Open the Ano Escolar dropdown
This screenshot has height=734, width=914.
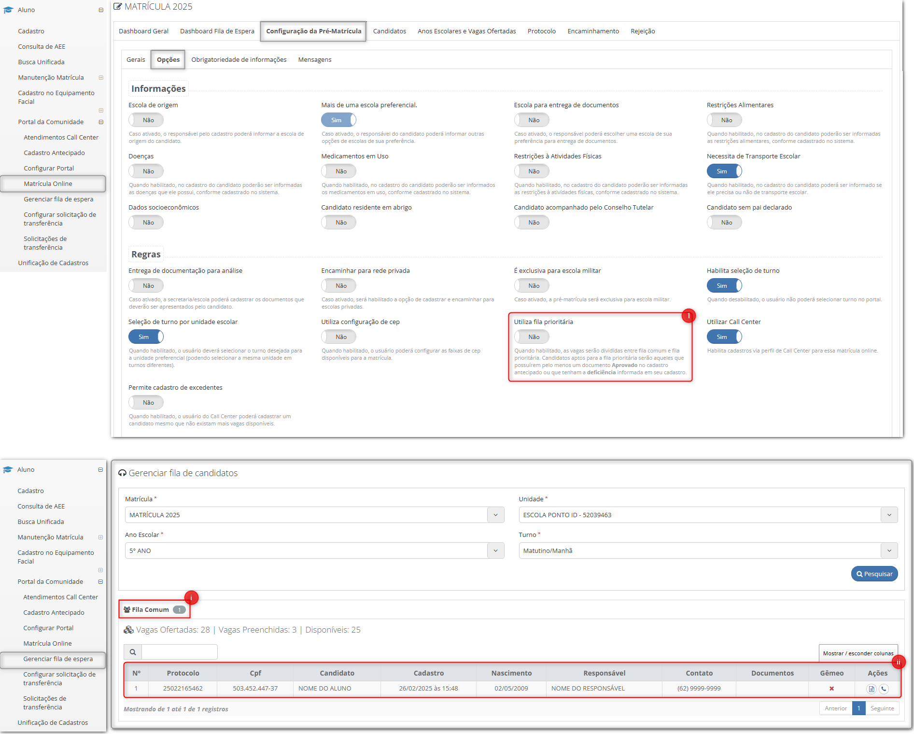[314, 550]
